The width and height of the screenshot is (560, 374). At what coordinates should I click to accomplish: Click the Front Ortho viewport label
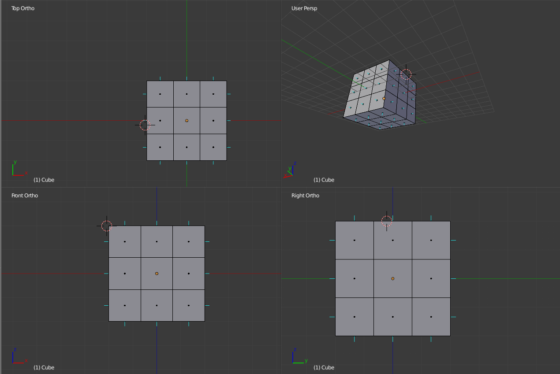(24, 195)
